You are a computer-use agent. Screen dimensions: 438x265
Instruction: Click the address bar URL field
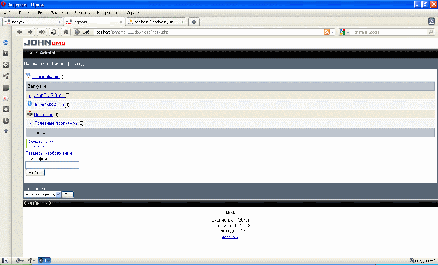tap(209, 32)
